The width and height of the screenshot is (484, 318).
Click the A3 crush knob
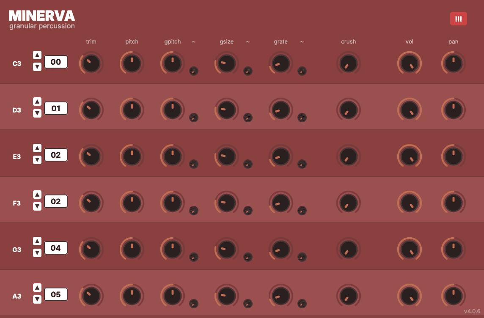(349, 296)
